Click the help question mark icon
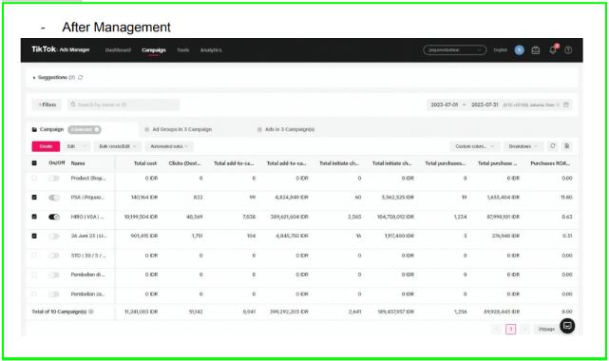The image size is (609, 361). click(568, 50)
